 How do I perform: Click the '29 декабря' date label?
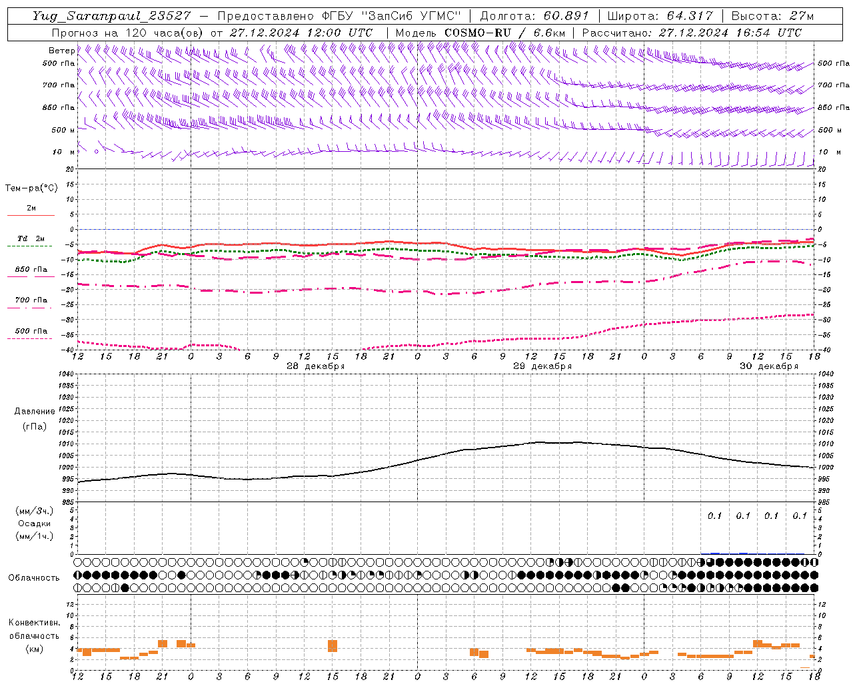point(542,366)
